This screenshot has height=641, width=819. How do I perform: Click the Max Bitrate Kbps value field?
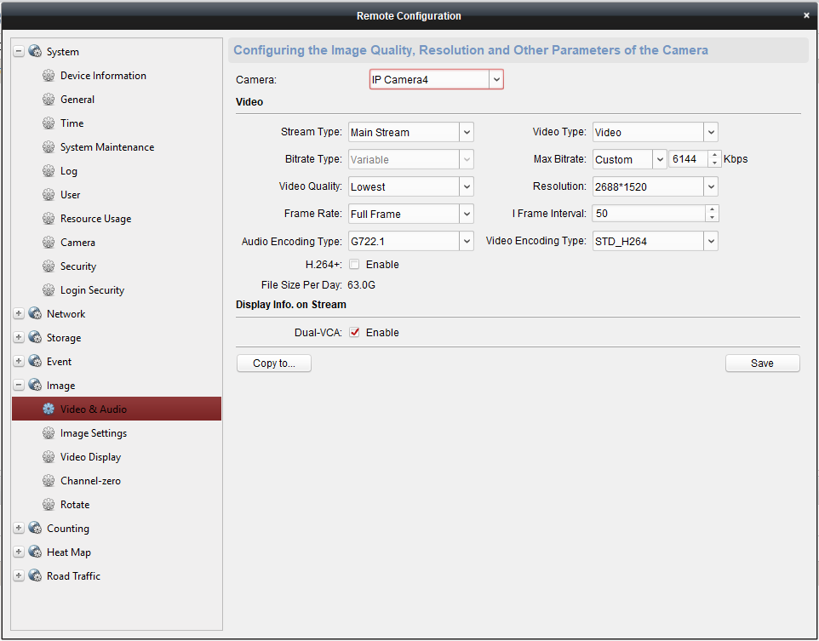[688, 159]
